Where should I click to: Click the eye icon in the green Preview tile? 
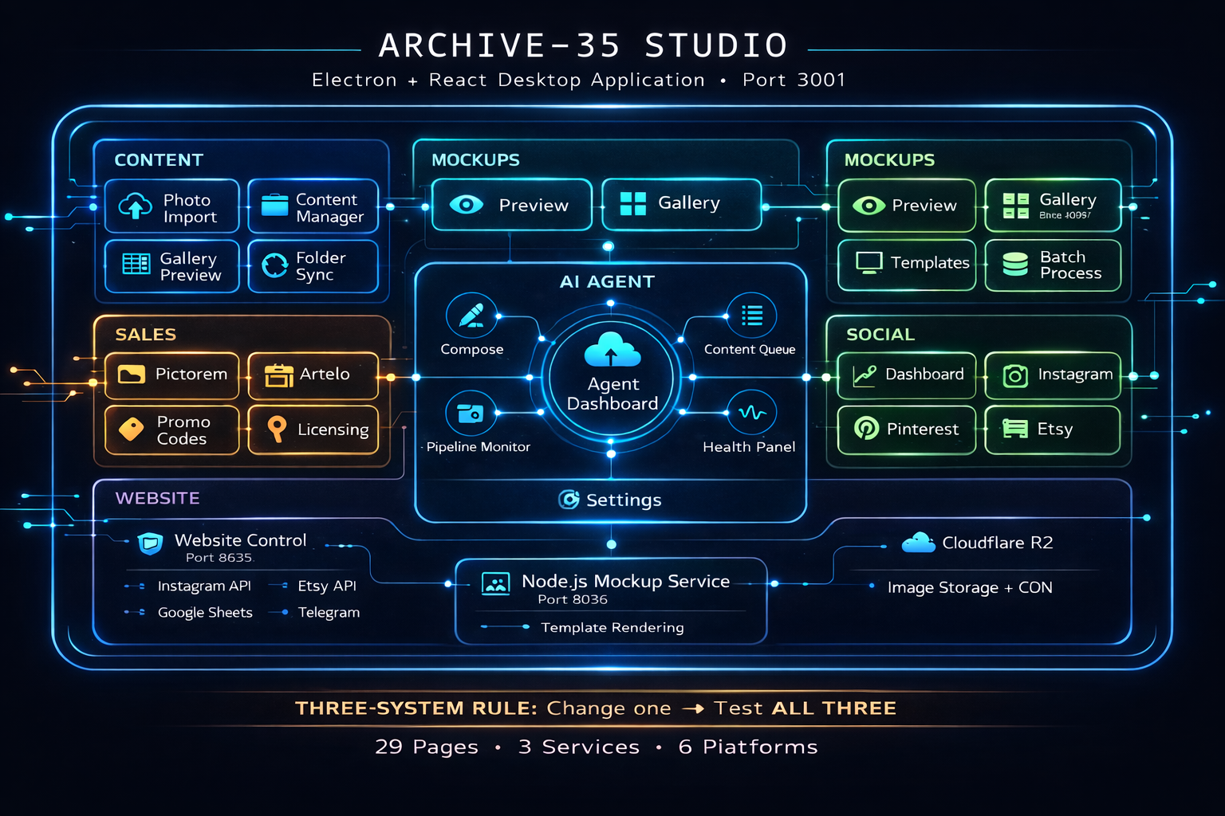tap(869, 206)
